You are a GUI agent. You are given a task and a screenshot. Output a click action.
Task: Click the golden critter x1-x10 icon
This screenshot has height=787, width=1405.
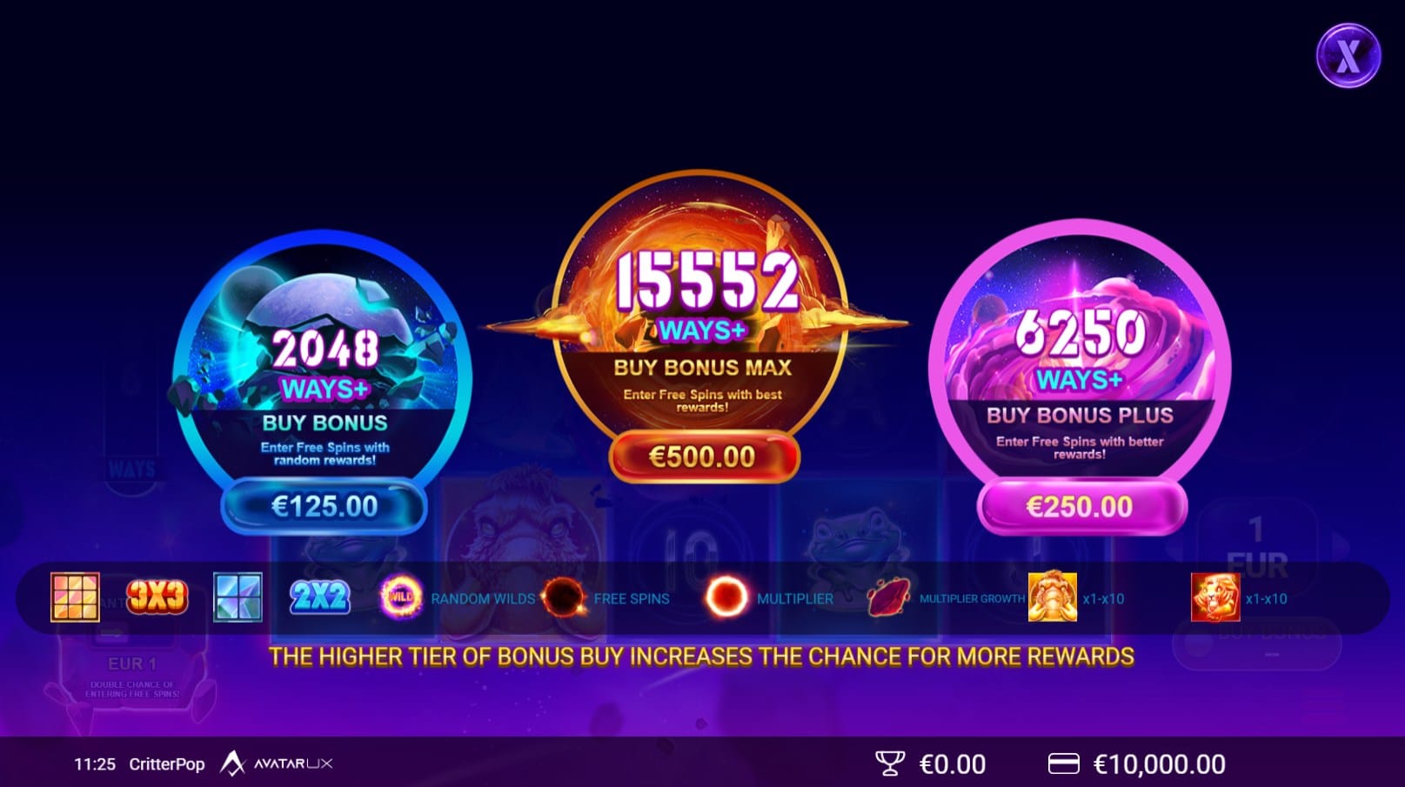point(1052,597)
